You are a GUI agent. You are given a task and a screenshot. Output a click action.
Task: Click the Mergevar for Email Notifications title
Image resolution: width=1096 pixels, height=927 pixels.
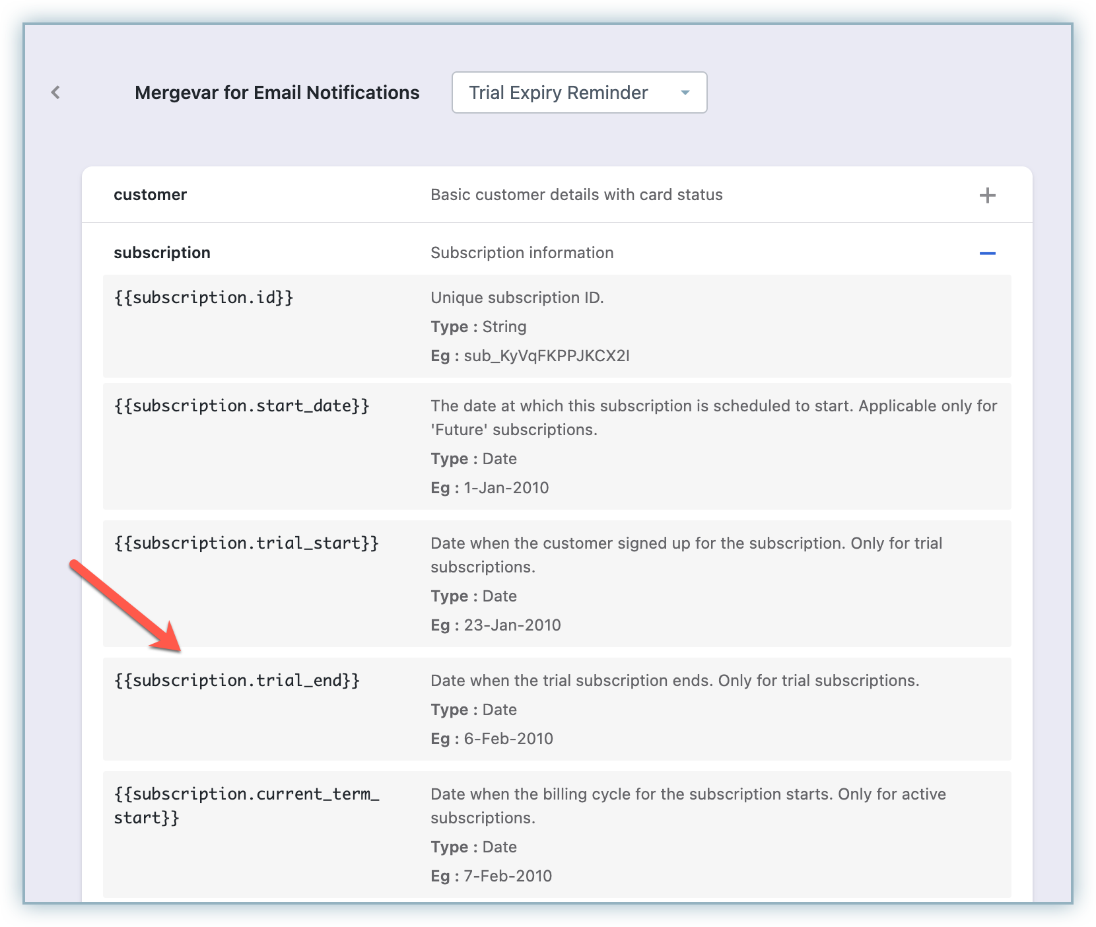[x=277, y=93]
